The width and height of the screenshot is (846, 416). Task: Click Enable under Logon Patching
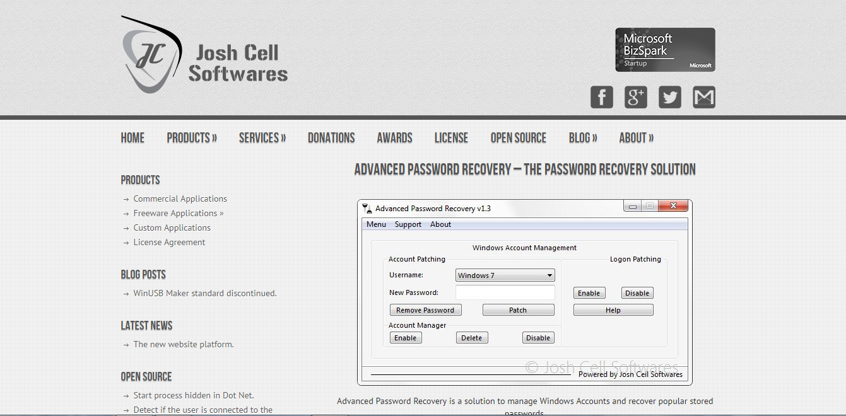(x=589, y=293)
